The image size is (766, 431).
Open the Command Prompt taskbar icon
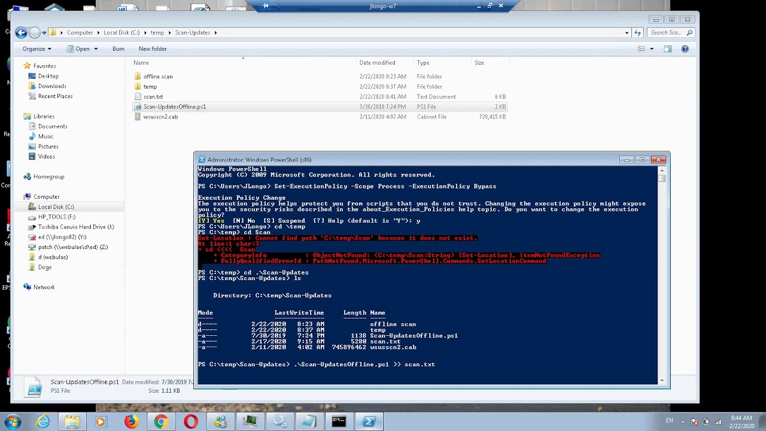(339, 422)
